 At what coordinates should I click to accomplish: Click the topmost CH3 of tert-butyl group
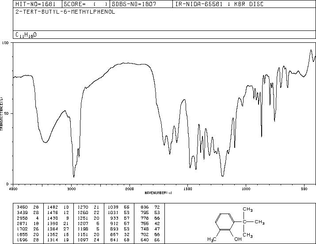[x=247, y=209]
